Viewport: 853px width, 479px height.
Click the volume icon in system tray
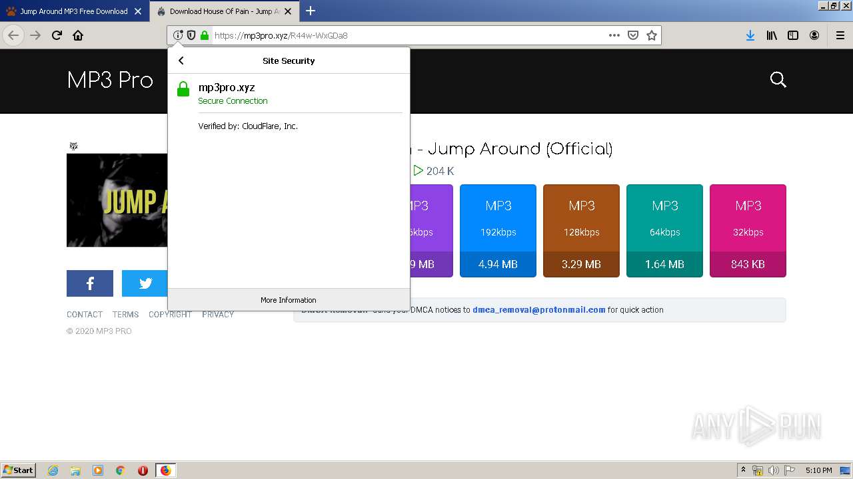point(774,470)
